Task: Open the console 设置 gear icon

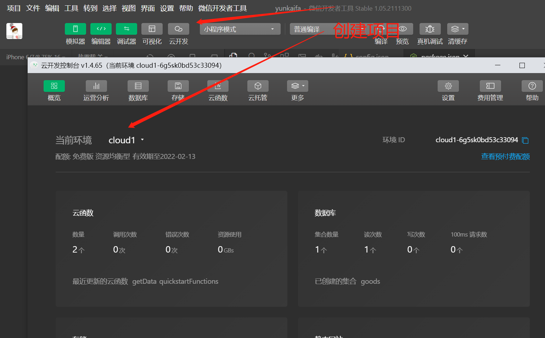Action: click(448, 86)
